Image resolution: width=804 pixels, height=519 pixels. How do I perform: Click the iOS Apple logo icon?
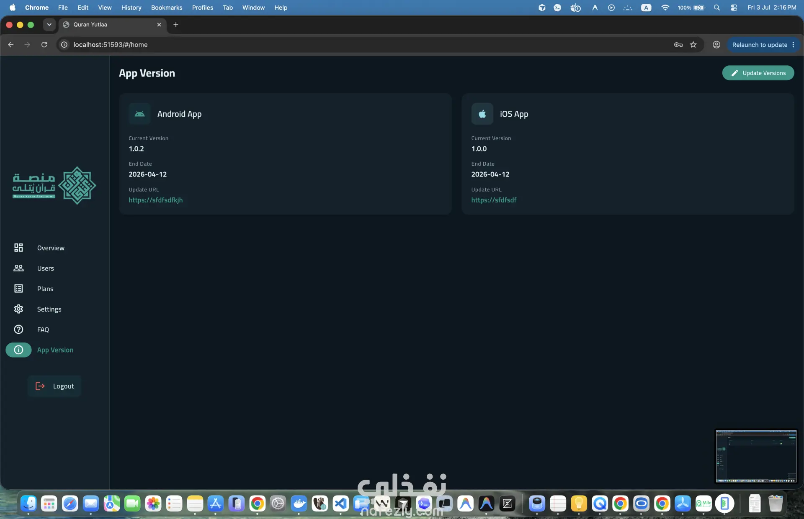coord(482,114)
